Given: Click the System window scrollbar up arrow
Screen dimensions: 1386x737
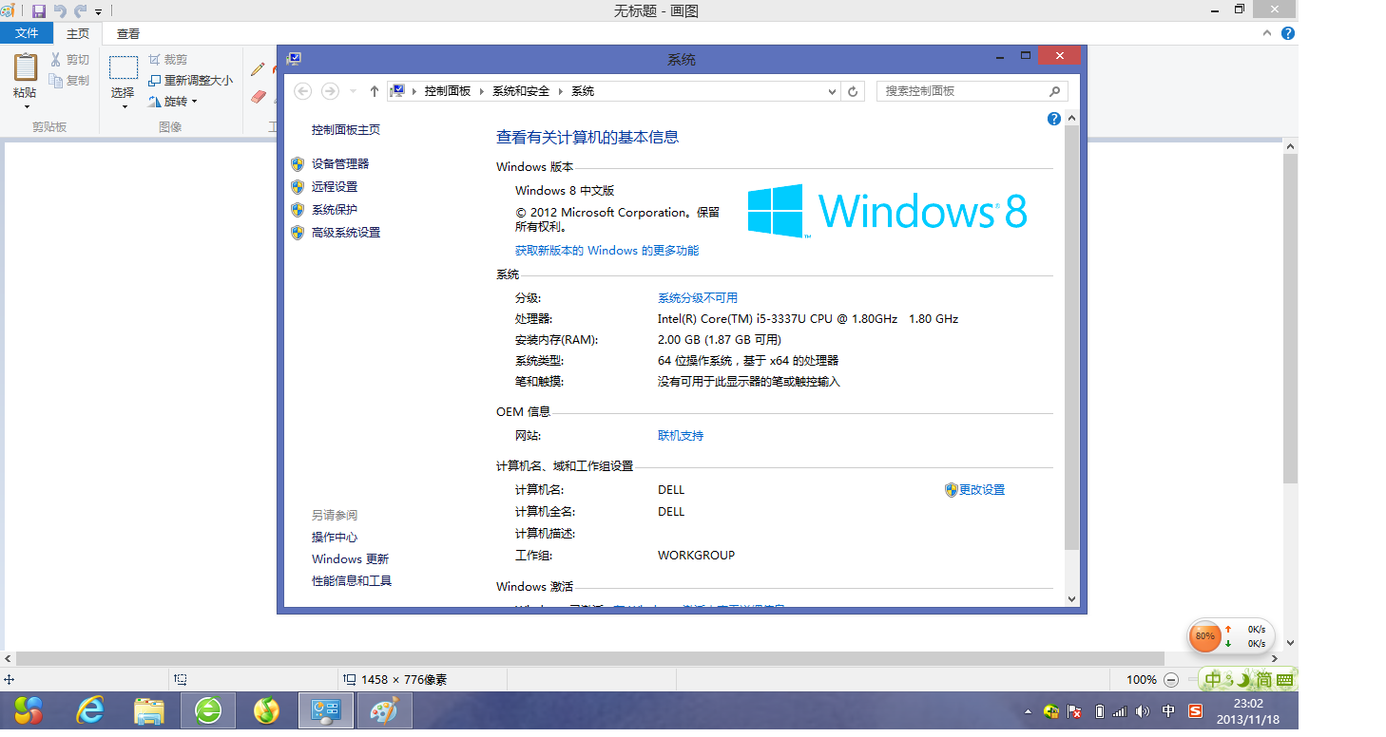Looking at the screenshot, I should (x=1072, y=119).
